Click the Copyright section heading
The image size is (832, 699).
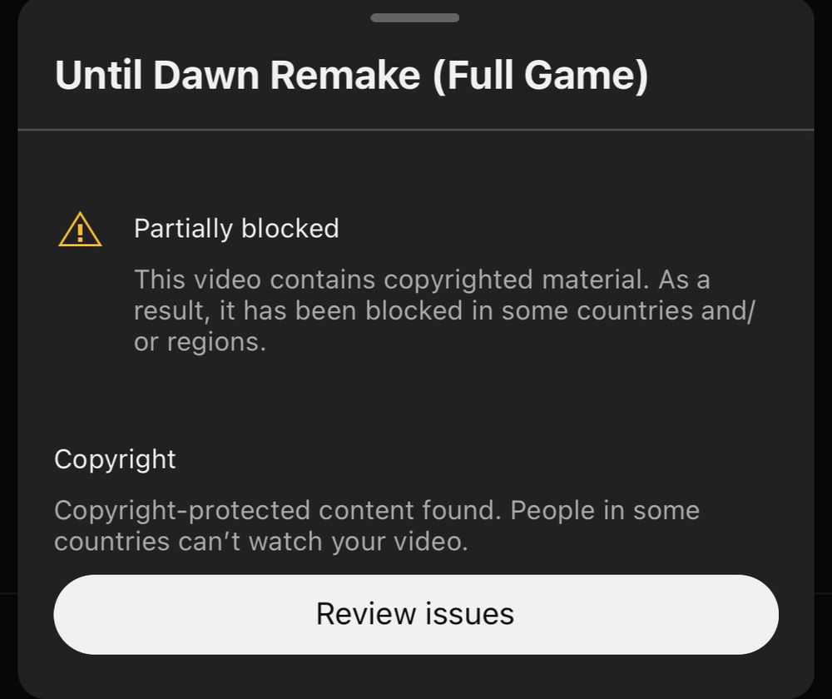click(115, 459)
